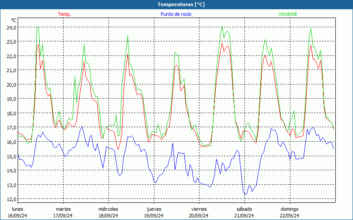Click the 'domingo' day label

[290, 209]
